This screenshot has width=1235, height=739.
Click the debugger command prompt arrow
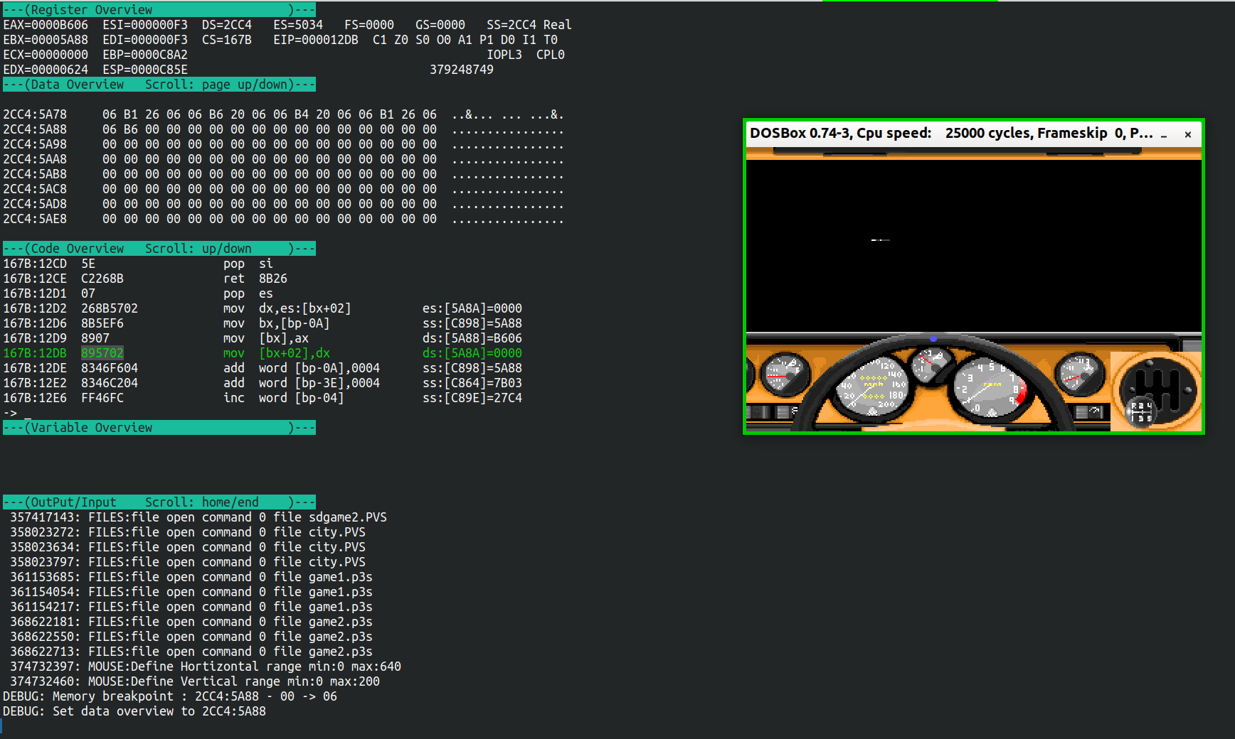point(10,413)
